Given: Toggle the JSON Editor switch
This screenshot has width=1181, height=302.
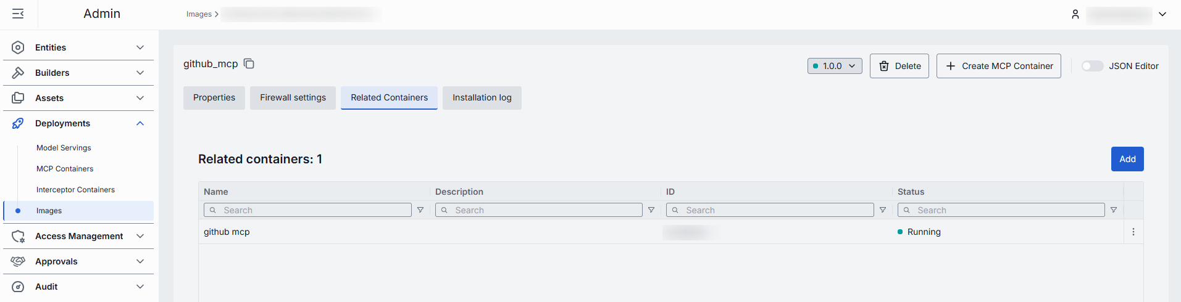Looking at the screenshot, I should click(x=1091, y=66).
